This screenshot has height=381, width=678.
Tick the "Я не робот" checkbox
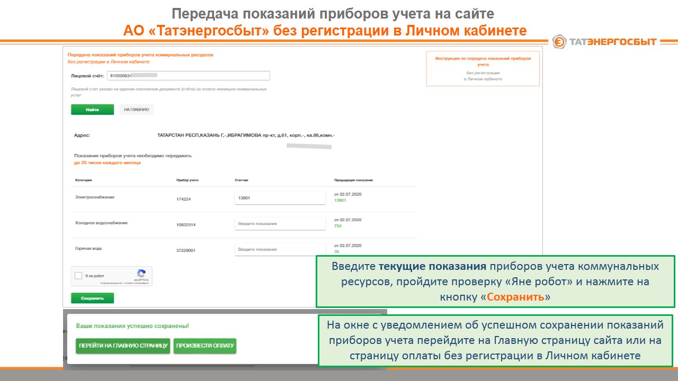pyautogui.click(x=78, y=276)
